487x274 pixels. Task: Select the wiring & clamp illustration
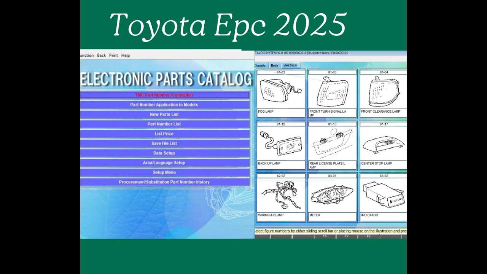click(x=281, y=195)
